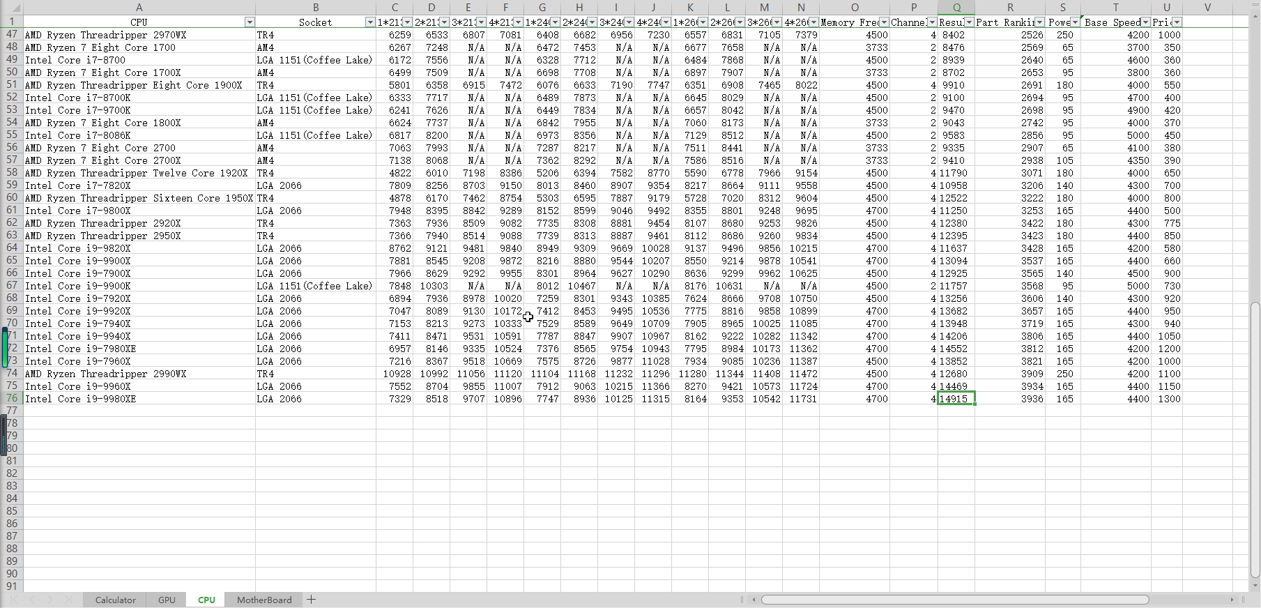Screen dimensions: 1261x608
Task: Open the filter dropdown in column C header cell
Action: coord(407,22)
